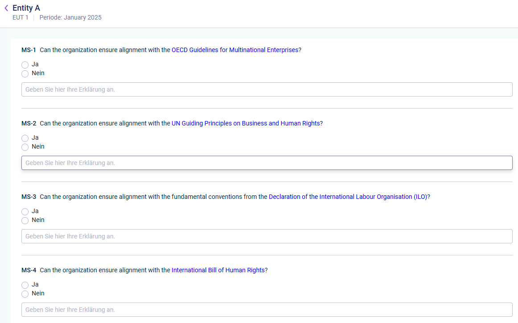The width and height of the screenshot is (518, 323).
Task: Open the Declaration of the ILO link
Action: pos(348,197)
